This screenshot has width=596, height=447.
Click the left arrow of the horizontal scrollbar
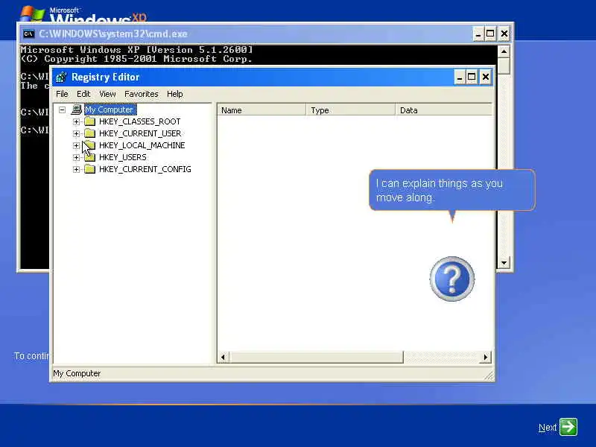click(223, 358)
